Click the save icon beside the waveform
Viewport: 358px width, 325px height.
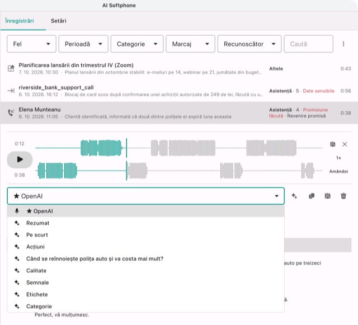coord(333,144)
